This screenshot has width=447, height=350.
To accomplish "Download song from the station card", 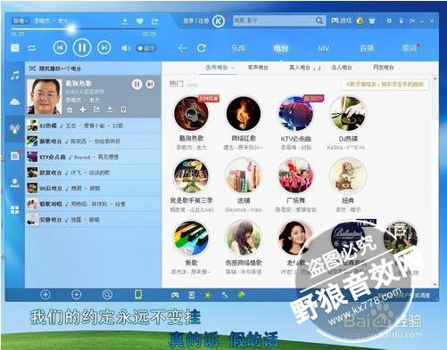I will pyautogui.click(x=110, y=110).
